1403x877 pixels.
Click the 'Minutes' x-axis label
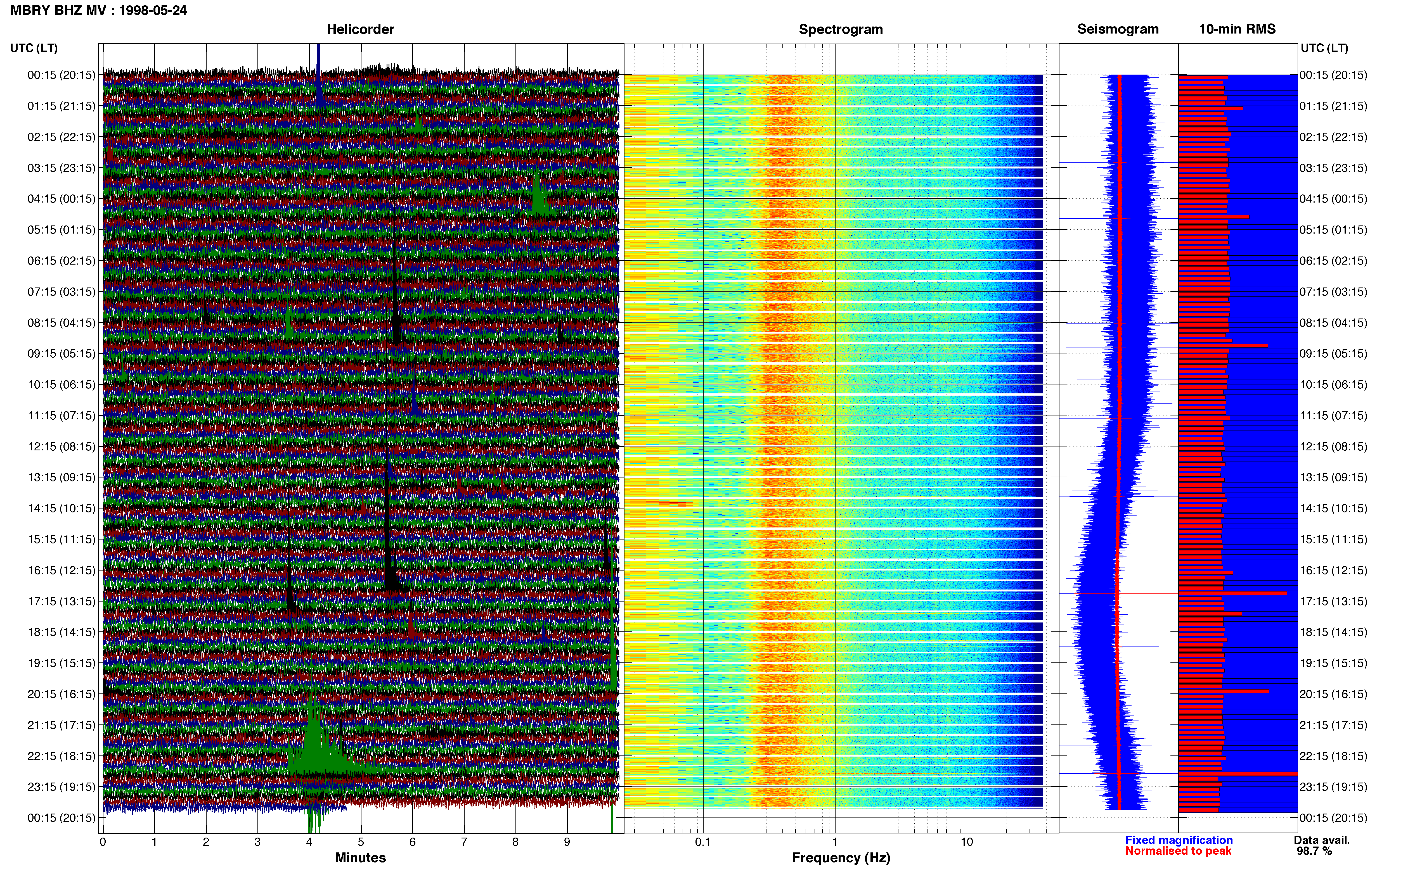[360, 857]
